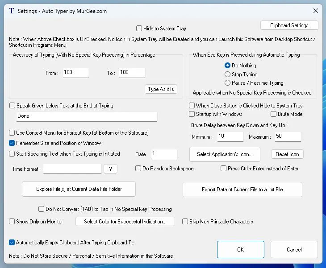Toggle the Brute Mode checkbox
The height and width of the screenshot is (268, 326).
tap(273, 114)
